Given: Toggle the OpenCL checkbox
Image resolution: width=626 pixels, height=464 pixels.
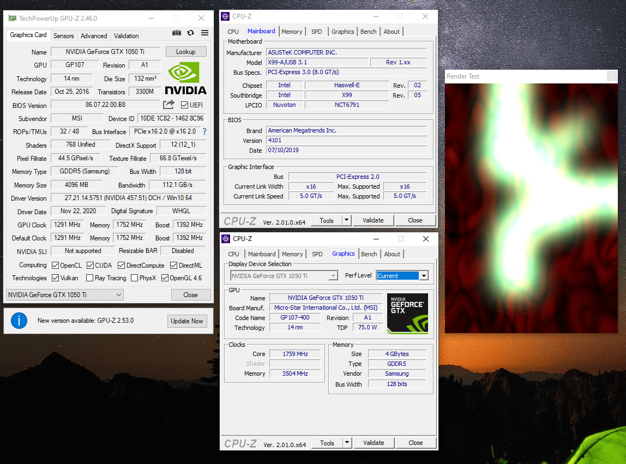Looking at the screenshot, I should click(x=56, y=266).
